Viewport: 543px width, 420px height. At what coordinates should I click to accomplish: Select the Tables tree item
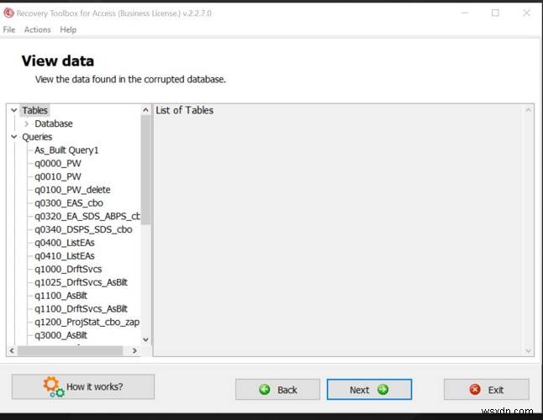click(34, 110)
